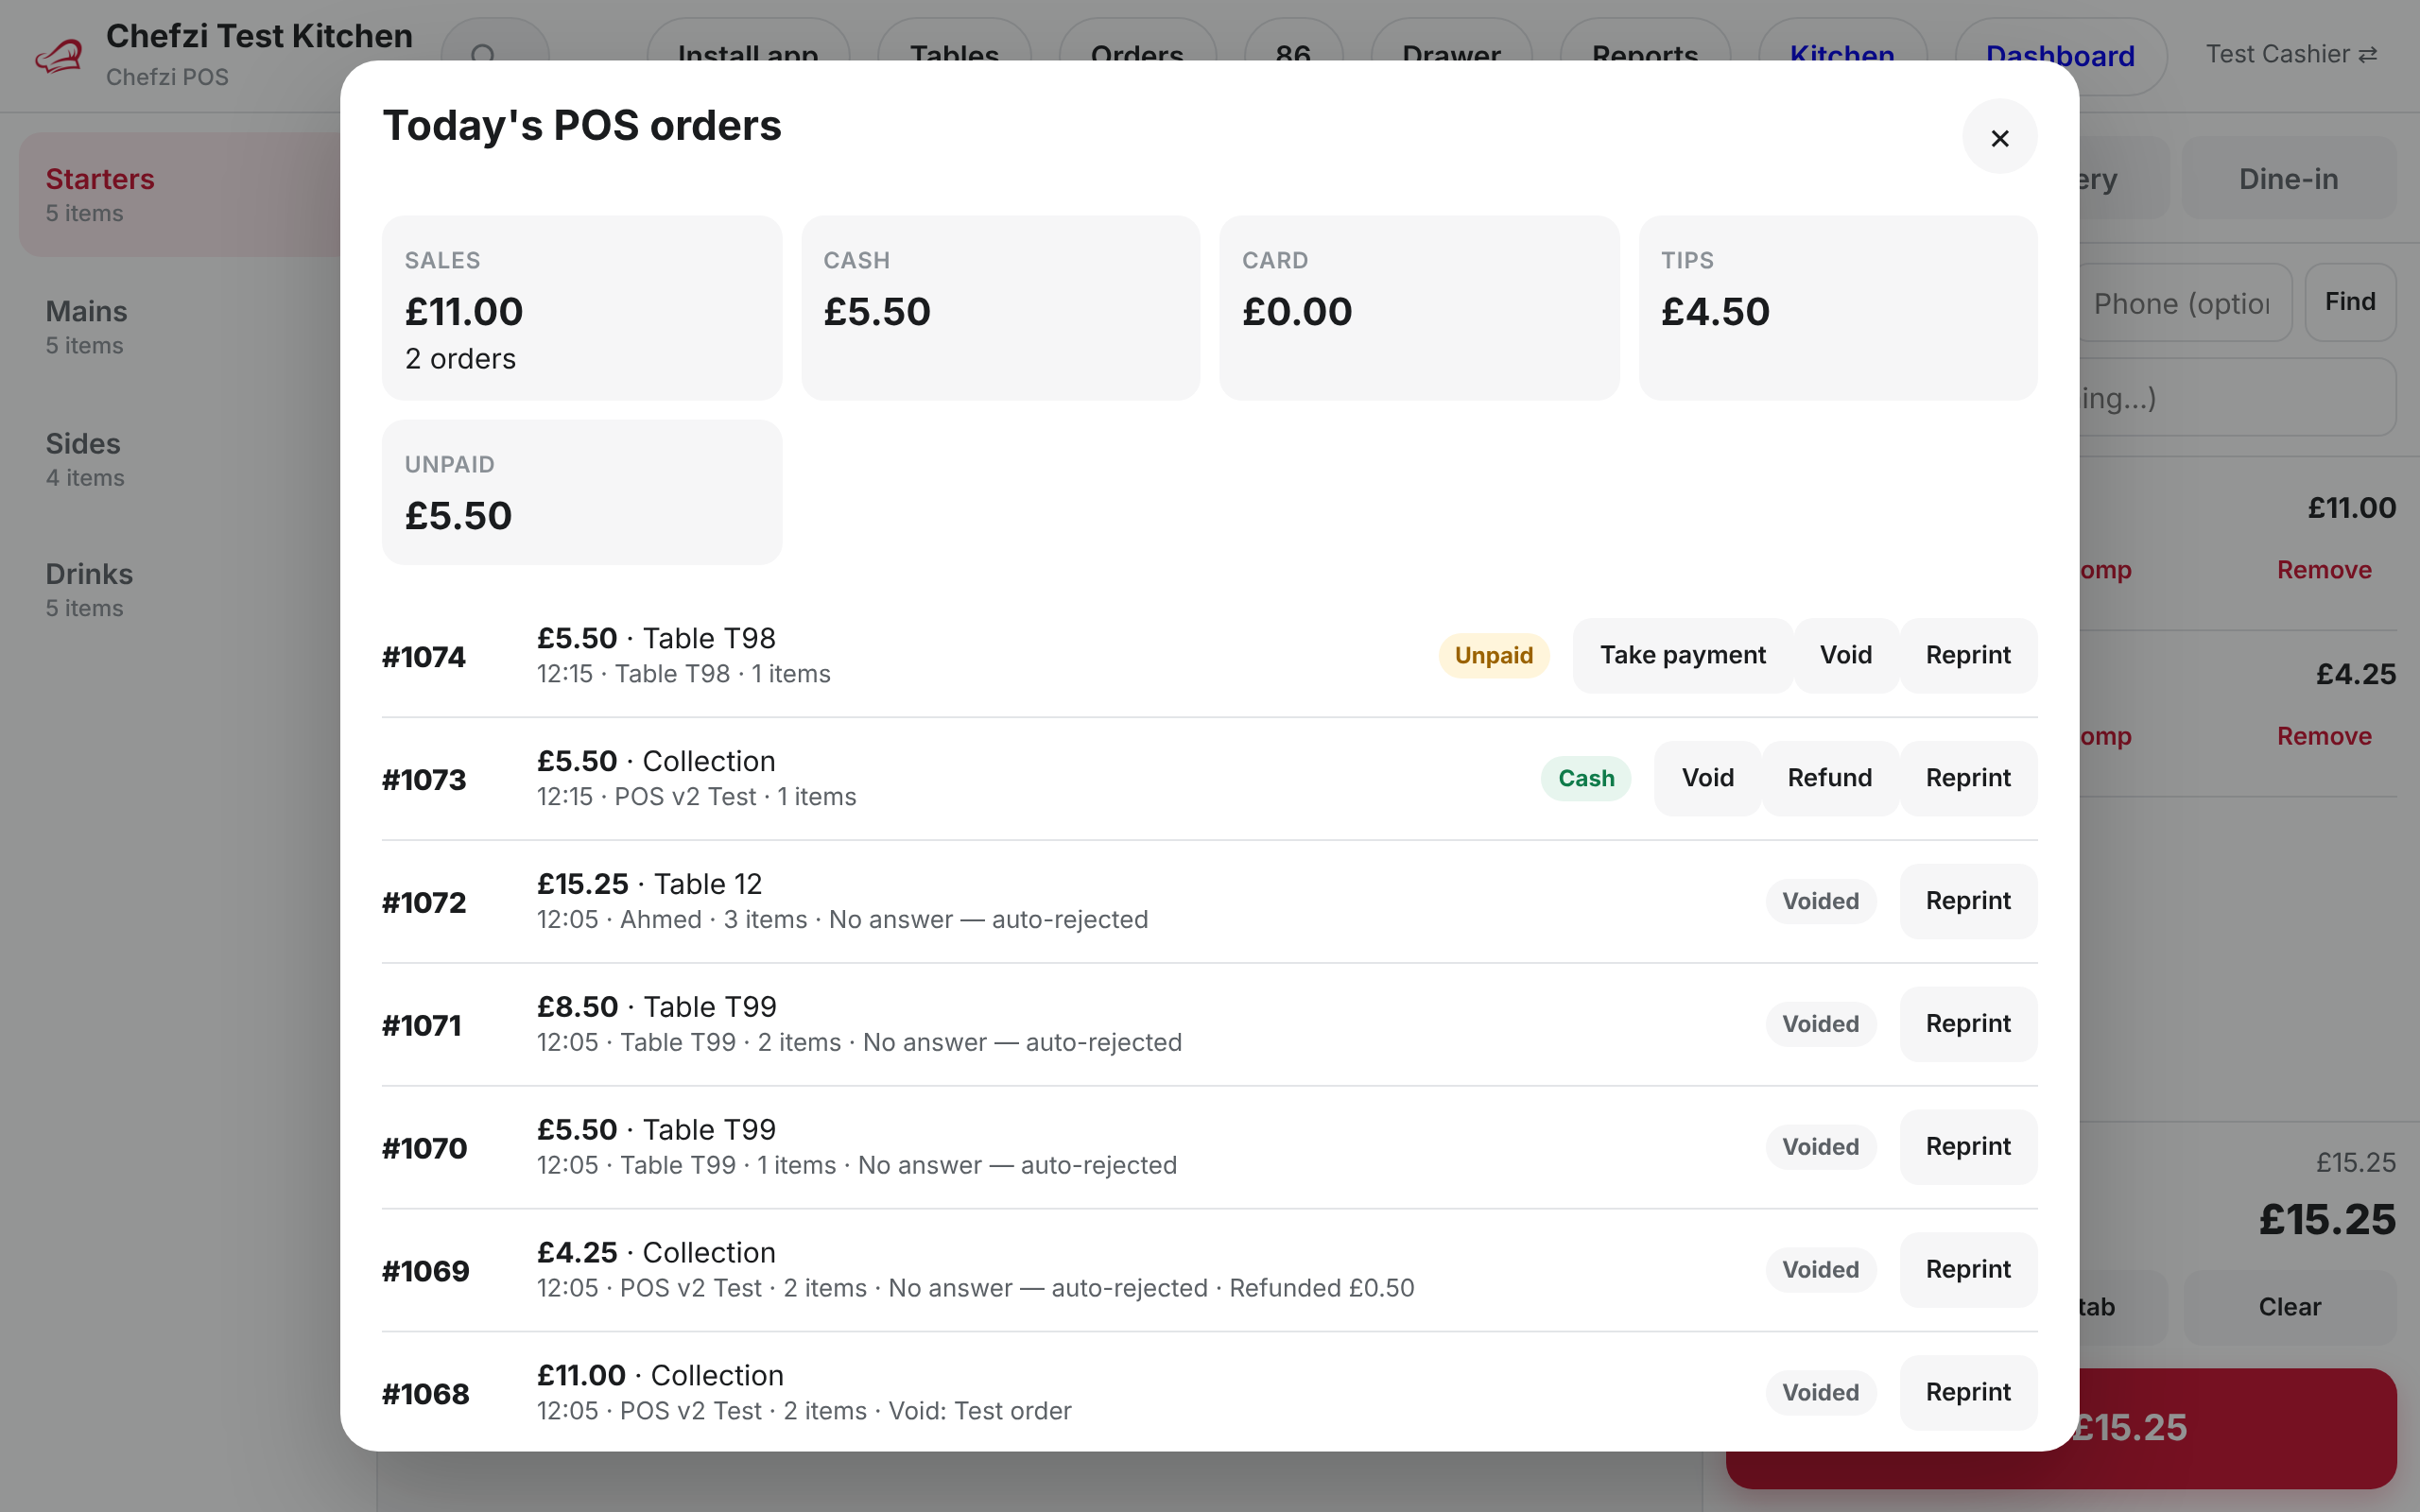
Task: Open the Drawer menu item
Action: click(1451, 56)
